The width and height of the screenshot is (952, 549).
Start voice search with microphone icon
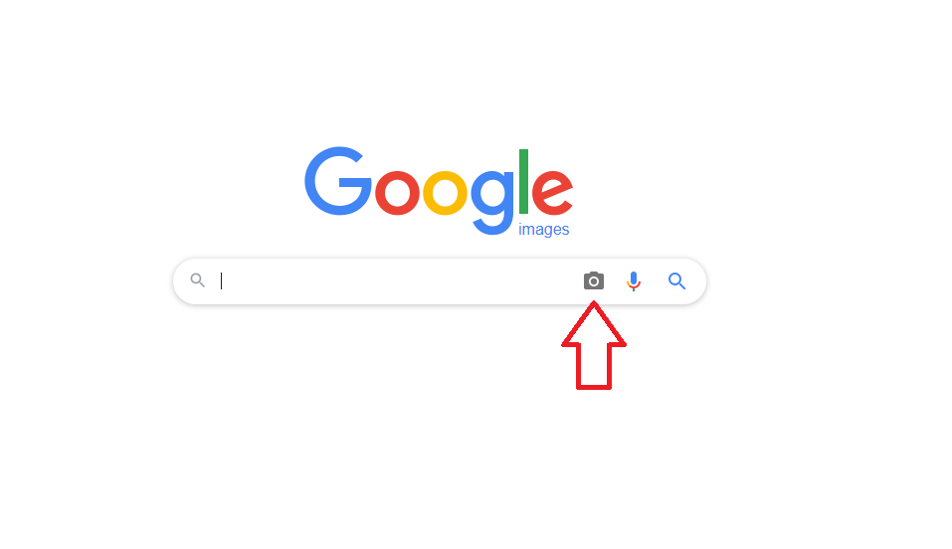point(634,281)
